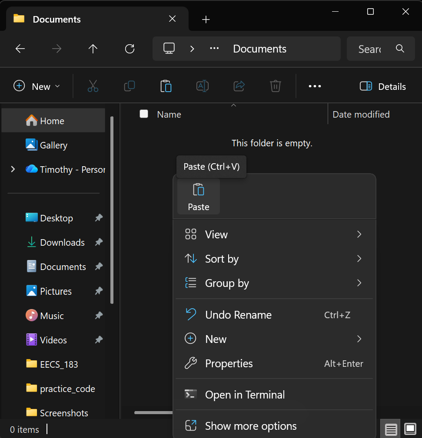422x438 pixels.
Task: Switch to large thumbnails view in status bar
Action: pyautogui.click(x=410, y=429)
